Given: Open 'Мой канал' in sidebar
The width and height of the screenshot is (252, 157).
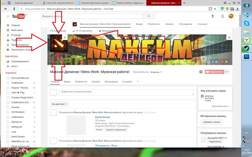Looking at the screenshot, I should pos(17,30).
